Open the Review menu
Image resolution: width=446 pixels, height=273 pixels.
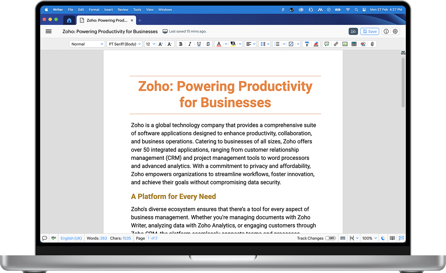[123, 10]
